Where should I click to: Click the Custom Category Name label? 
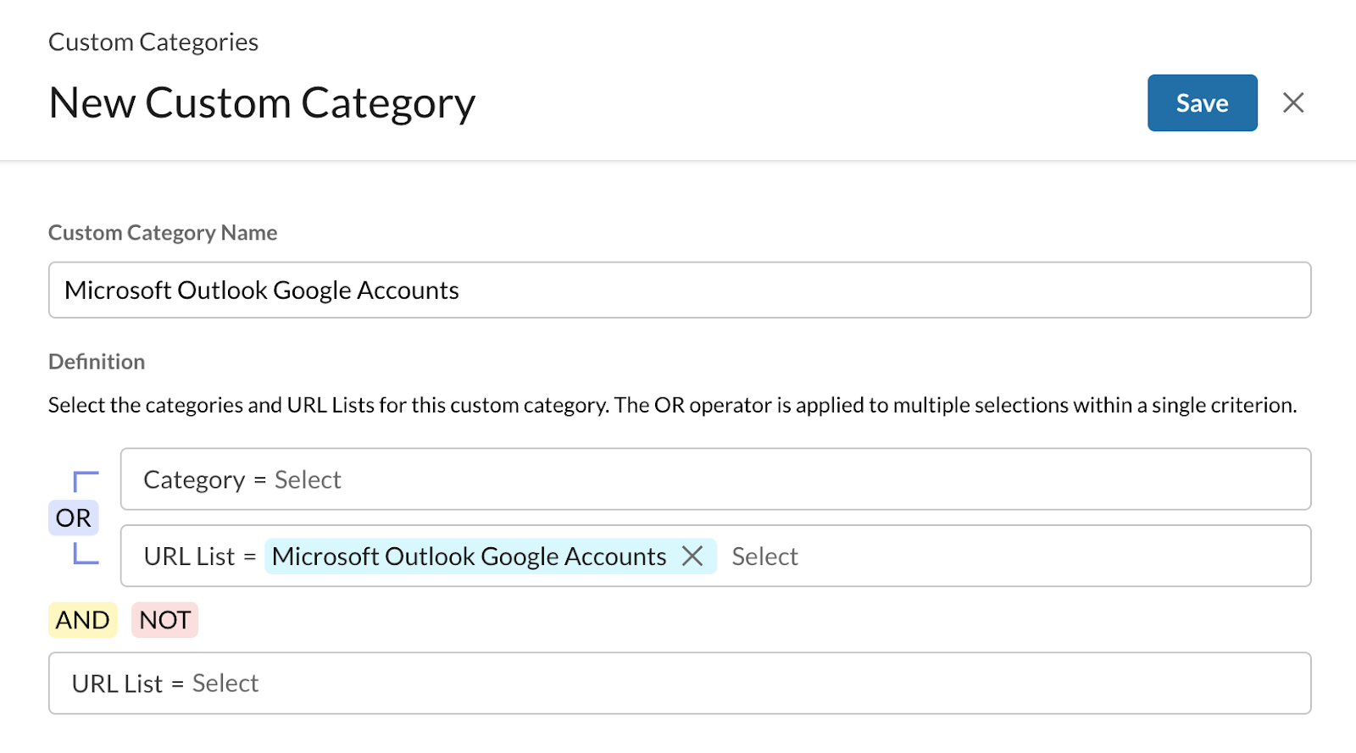click(163, 233)
